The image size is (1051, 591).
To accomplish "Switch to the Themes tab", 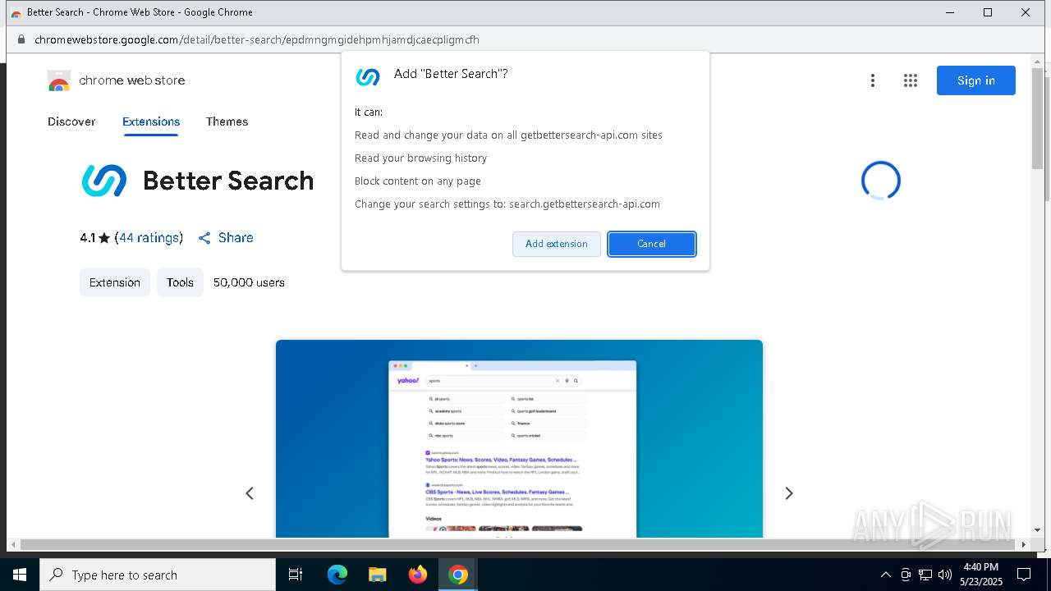I will coord(227,121).
